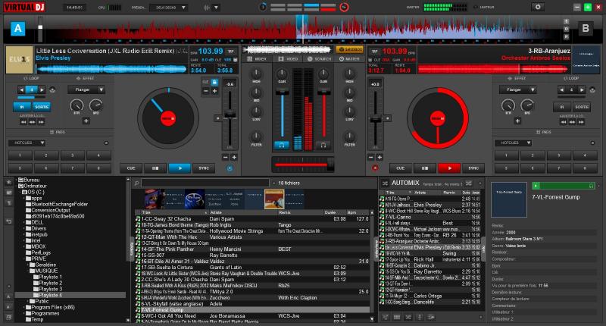Adjust the crossfader slider
This screenshot has height=326, width=606.
[302, 165]
